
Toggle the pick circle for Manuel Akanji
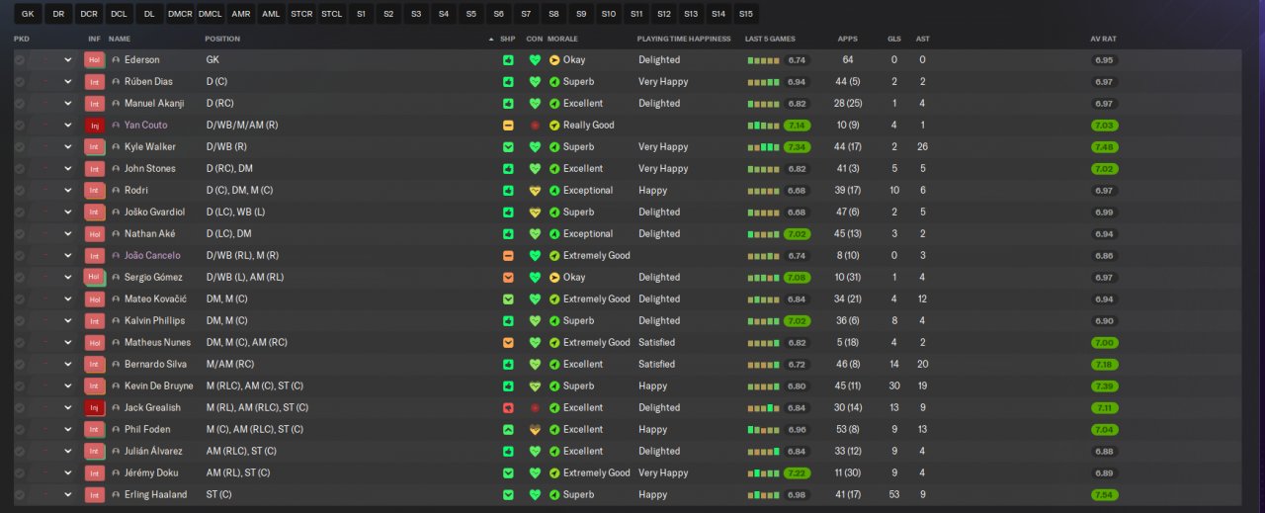click(19, 104)
